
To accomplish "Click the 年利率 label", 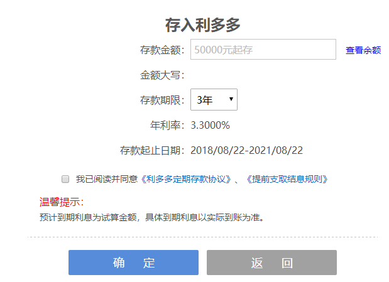I will (x=167, y=125).
